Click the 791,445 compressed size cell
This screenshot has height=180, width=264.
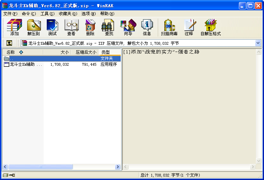coord(89,64)
